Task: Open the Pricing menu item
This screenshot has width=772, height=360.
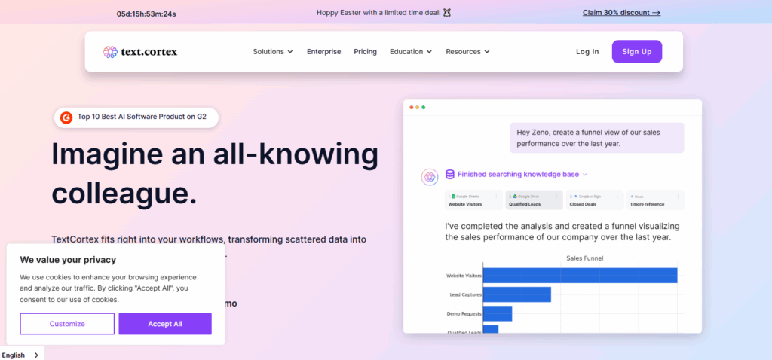Action: point(365,52)
